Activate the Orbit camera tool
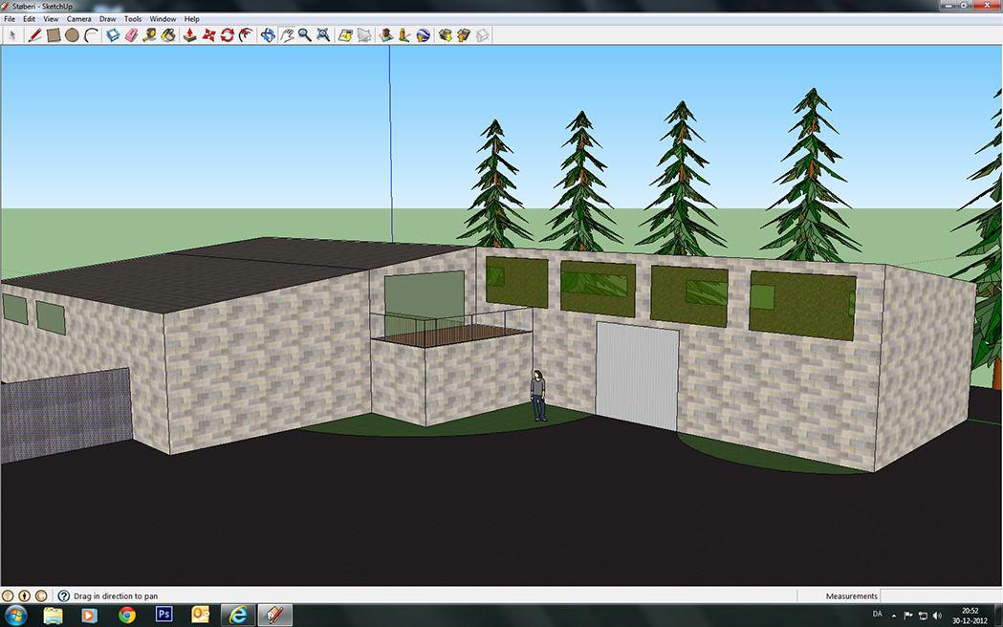1003x627 pixels. tap(268, 35)
